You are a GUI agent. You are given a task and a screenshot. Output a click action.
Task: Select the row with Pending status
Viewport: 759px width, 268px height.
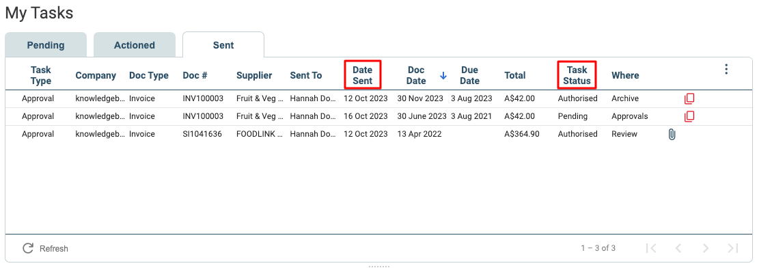[x=379, y=116]
